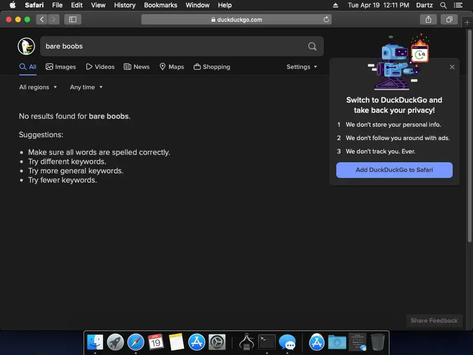The height and width of the screenshot is (355, 473).
Task: Switch to the News tab
Action: (137, 67)
